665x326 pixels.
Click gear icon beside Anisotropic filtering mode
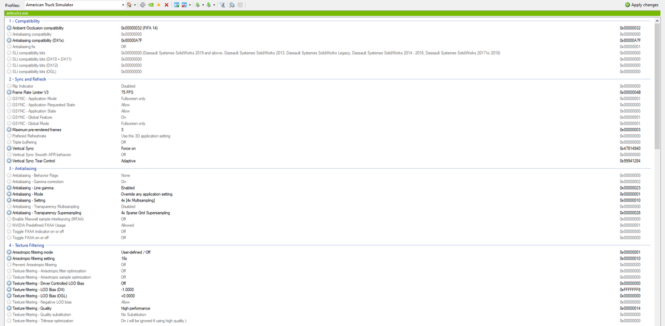click(x=9, y=252)
